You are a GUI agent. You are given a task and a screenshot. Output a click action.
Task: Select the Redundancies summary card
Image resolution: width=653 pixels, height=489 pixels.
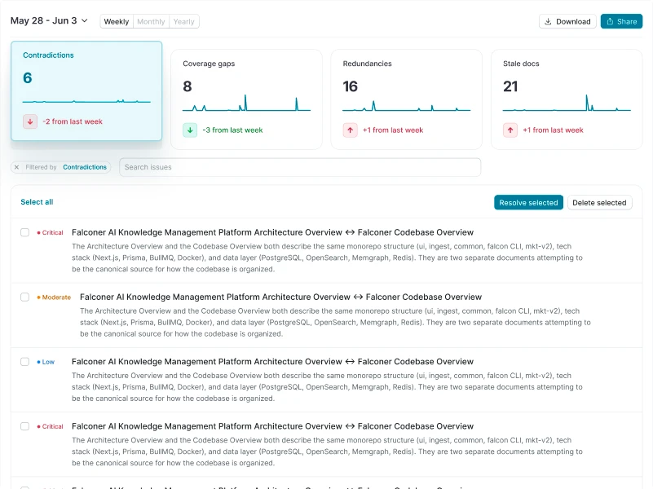click(x=406, y=99)
